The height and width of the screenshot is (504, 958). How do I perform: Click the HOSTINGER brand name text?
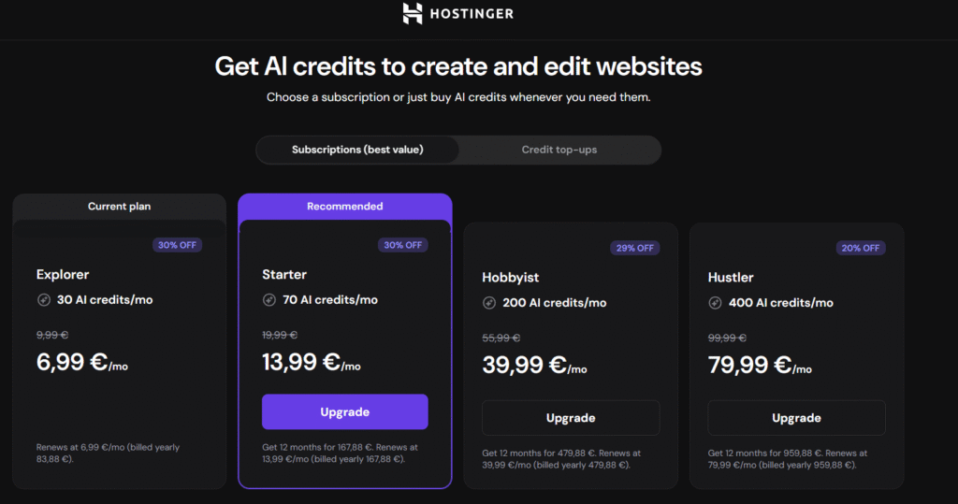tap(472, 14)
